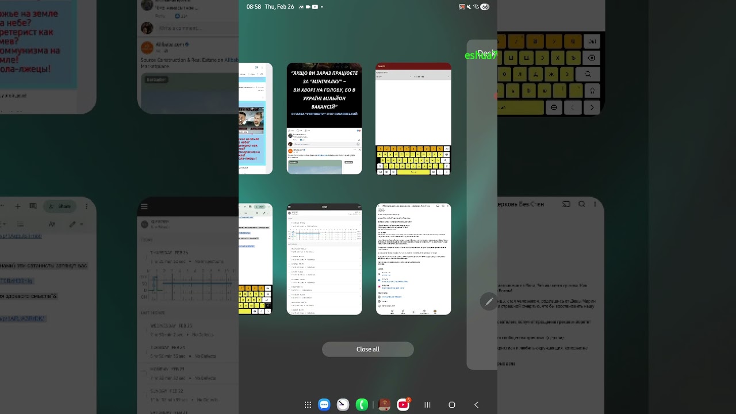Tap the Close all button
Image resolution: width=736 pixels, height=414 pixels.
(x=368, y=349)
